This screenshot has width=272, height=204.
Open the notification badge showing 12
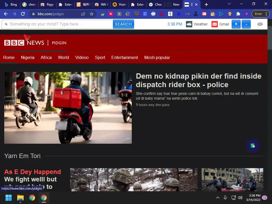(x=265, y=198)
